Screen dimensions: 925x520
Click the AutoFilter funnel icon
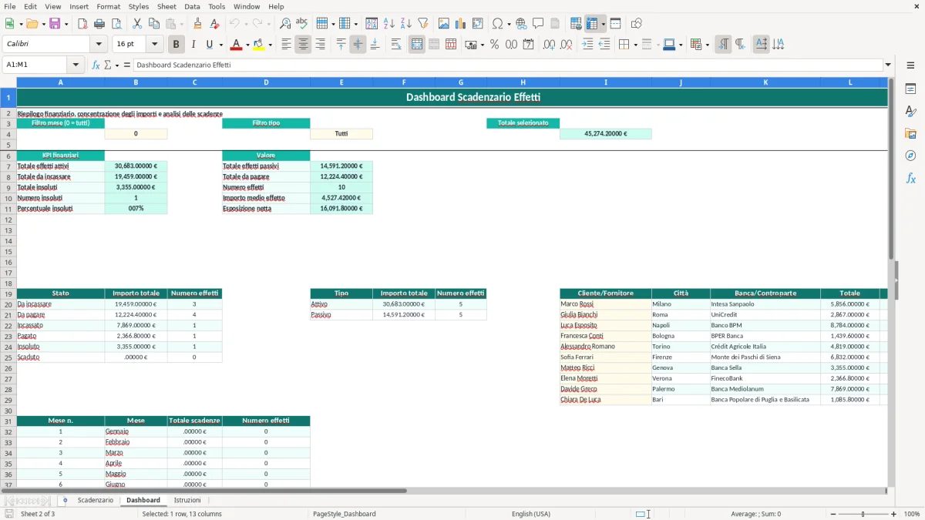click(x=423, y=24)
